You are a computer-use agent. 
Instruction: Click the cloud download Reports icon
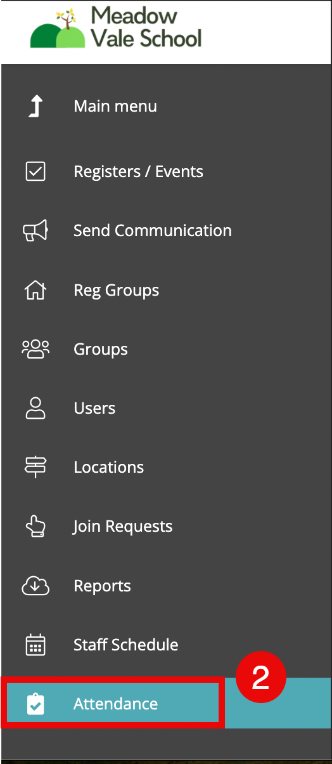(x=35, y=586)
